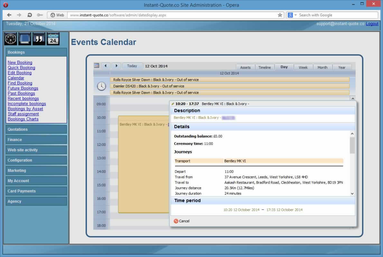
Task: Switch to the Week view tab
Action: pos(303,67)
